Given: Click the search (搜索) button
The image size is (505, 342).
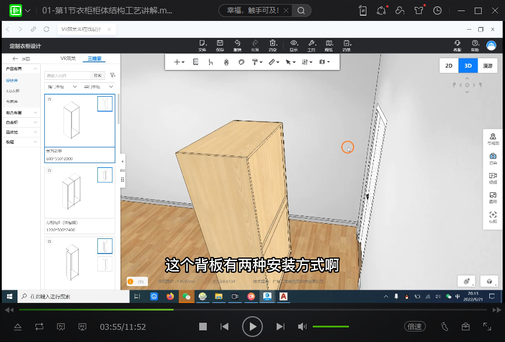Looking at the screenshot, I should (98, 75).
